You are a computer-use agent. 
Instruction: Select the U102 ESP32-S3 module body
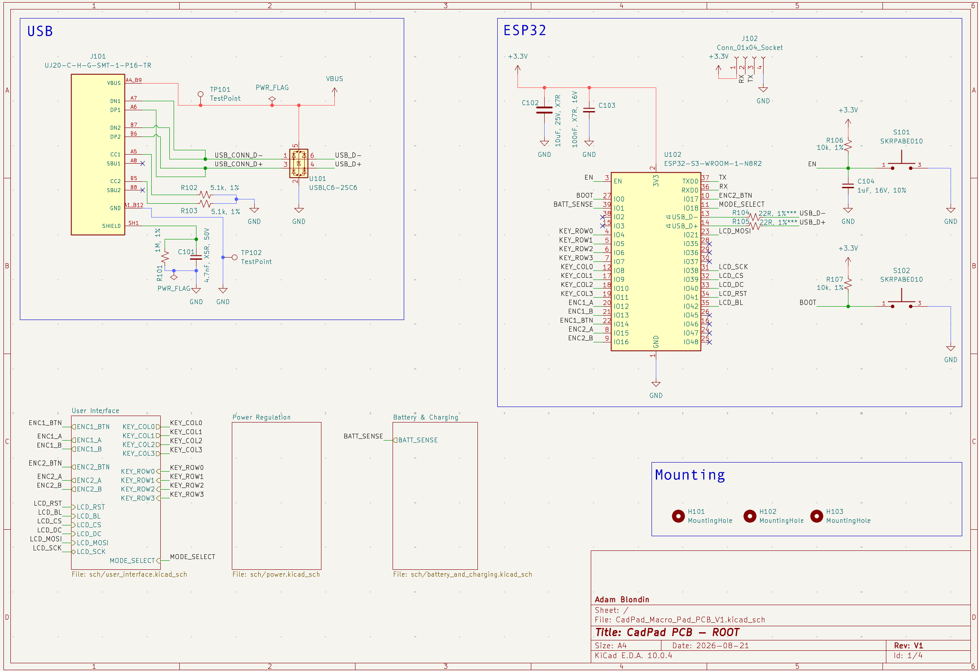(656, 262)
